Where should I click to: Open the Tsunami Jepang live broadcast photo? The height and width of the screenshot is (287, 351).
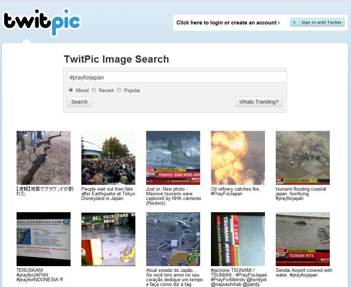point(238,239)
